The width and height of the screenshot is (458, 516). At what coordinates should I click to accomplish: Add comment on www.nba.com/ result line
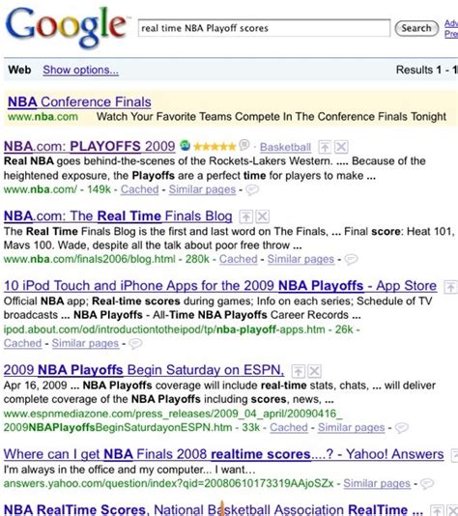click(252, 190)
